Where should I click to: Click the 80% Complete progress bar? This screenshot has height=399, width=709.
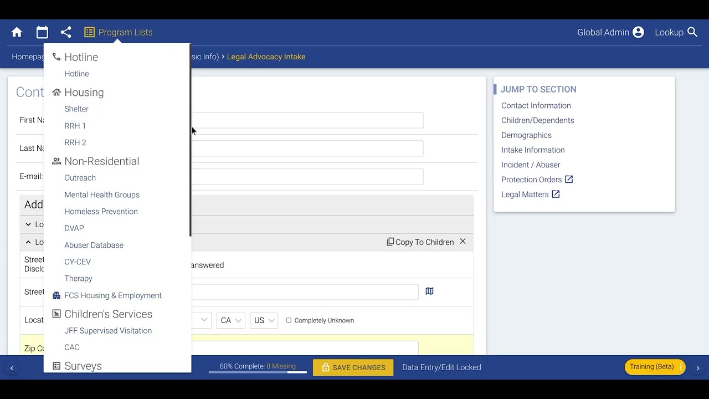tap(258, 372)
